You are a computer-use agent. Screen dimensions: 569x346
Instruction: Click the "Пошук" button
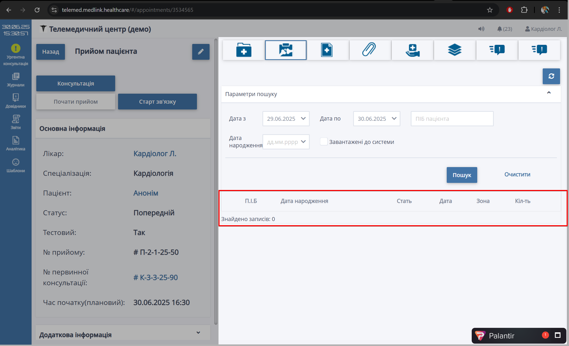(462, 175)
